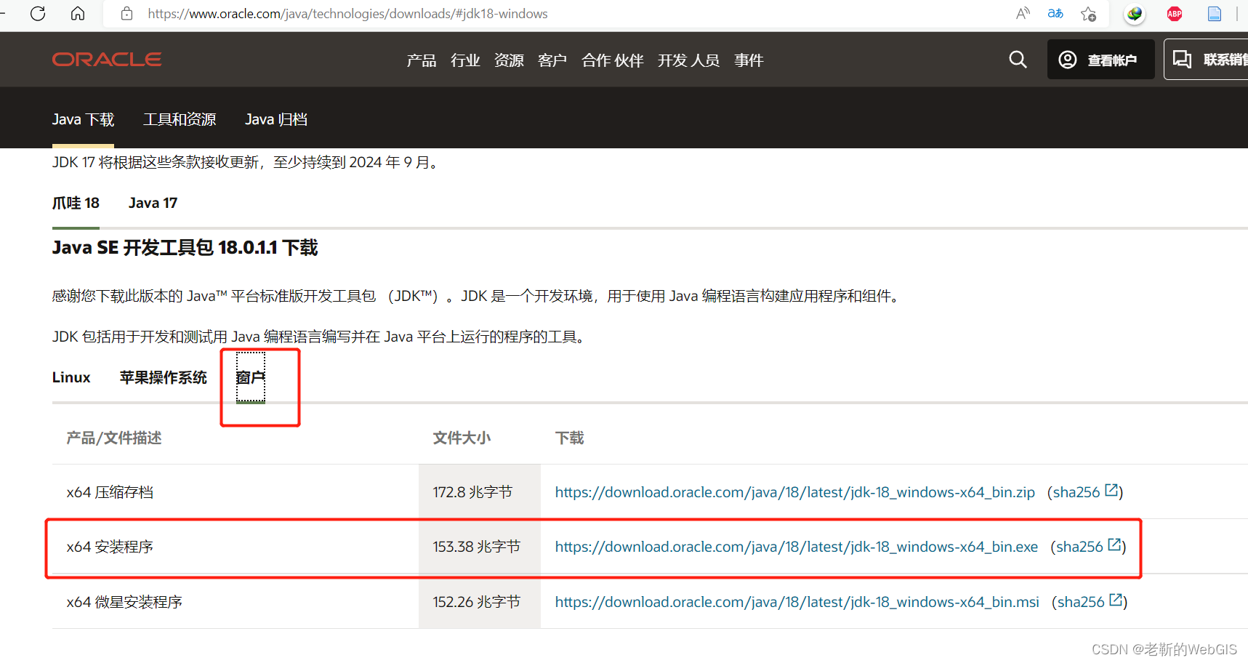Open the 资源 menu
Viewport: 1248px width, 663px height.
click(x=509, y=60)
